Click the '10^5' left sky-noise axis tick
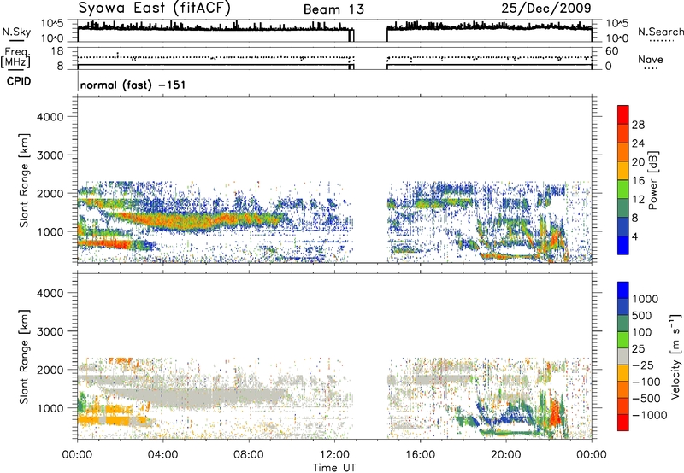684x473 pixels. [52, 23]
